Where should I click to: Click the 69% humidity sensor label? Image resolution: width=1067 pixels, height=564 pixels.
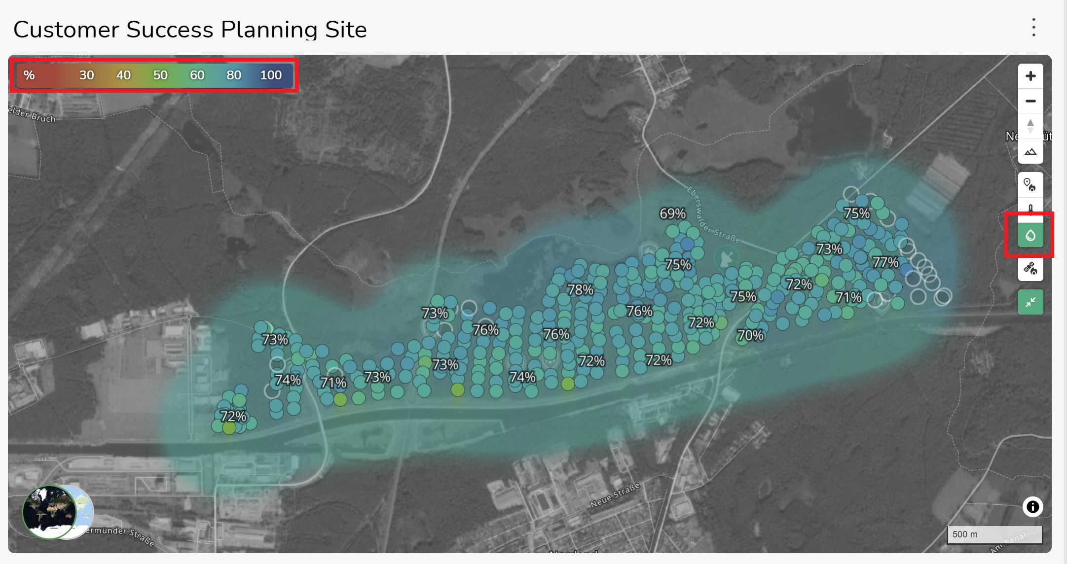673,213
